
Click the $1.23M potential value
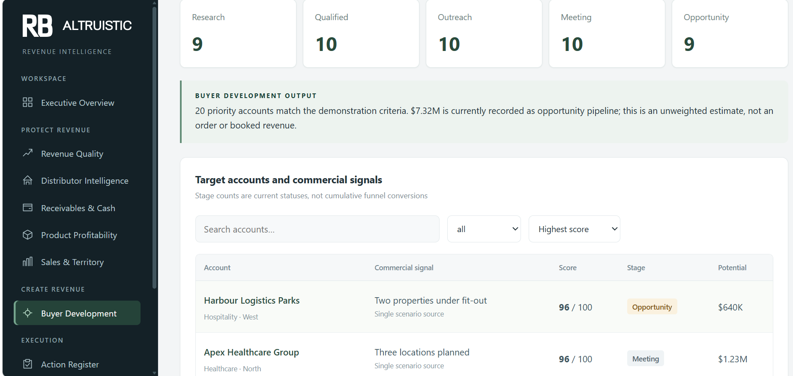[733, 359]
